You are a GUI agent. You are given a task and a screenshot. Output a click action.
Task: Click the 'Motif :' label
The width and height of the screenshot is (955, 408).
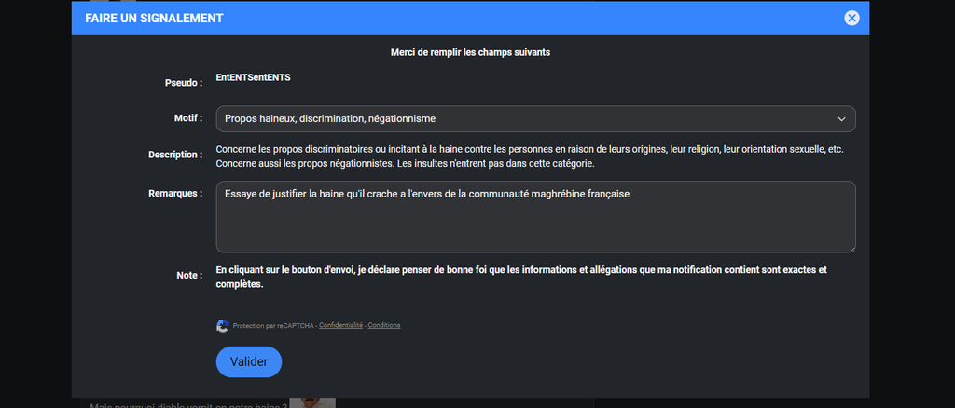[188, 118]
